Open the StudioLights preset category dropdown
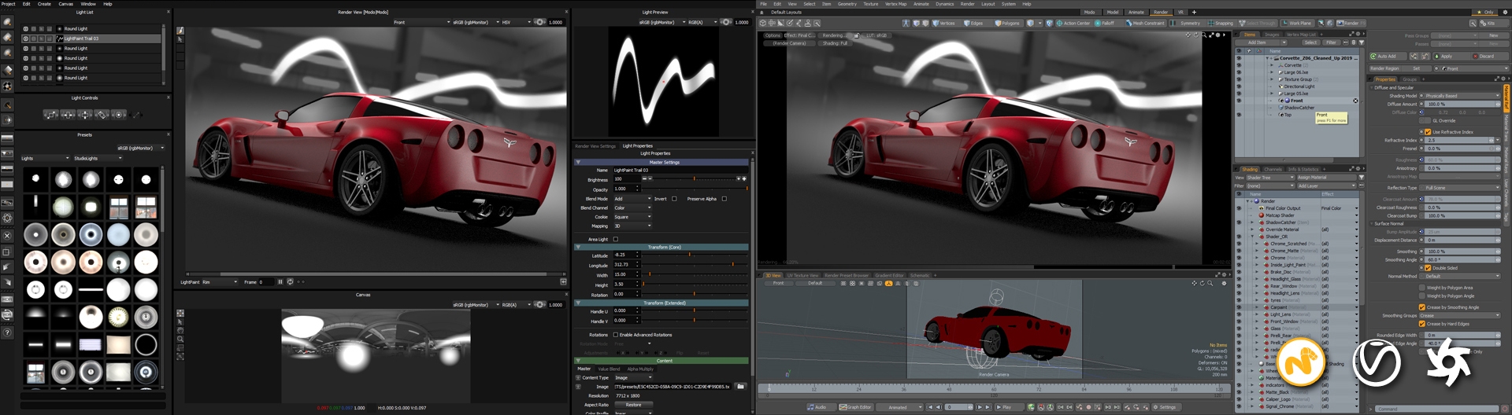 [x=98, y=159]
